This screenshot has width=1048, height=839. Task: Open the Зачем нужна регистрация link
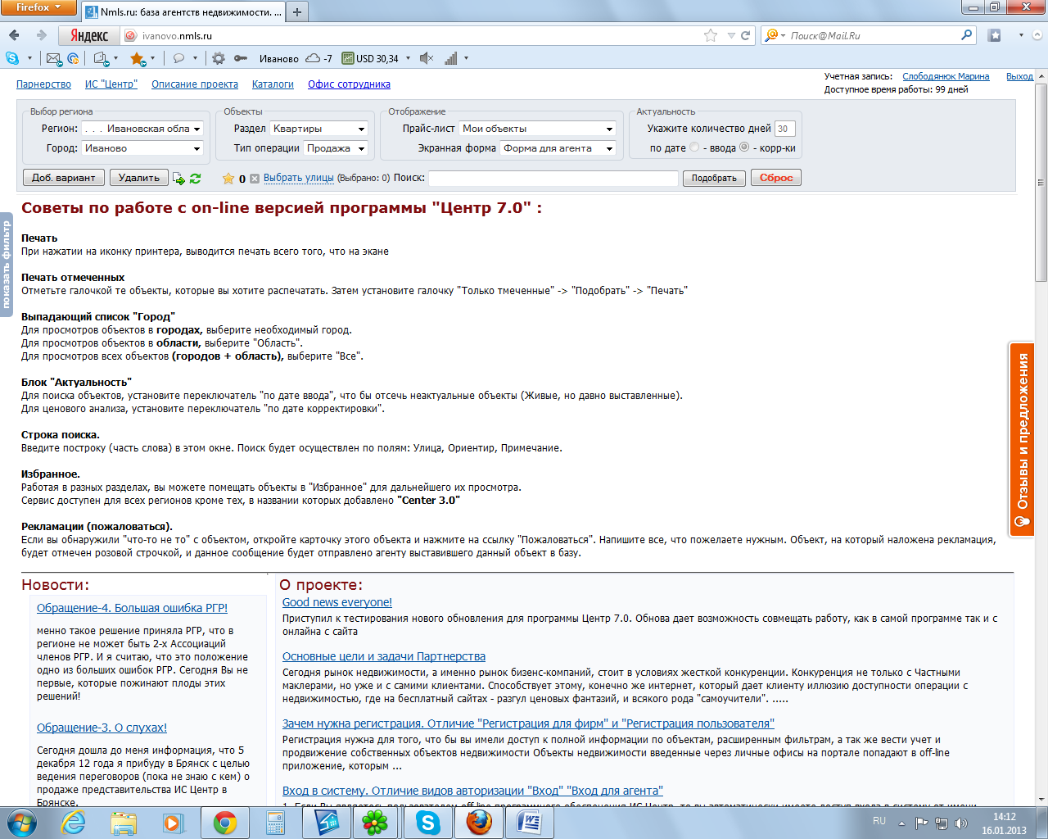click(x=528, y=723)
